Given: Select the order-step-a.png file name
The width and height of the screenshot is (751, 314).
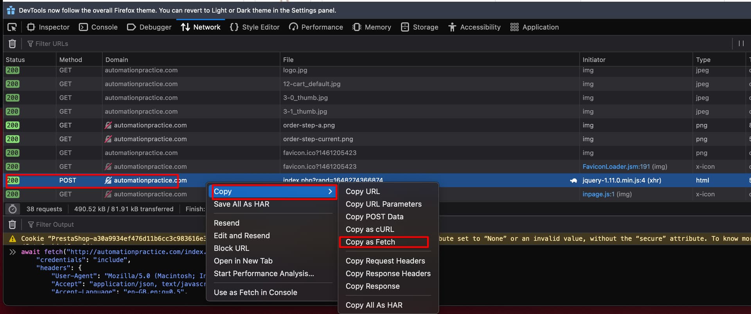Looking at the screenshot, I should (309, 125).
